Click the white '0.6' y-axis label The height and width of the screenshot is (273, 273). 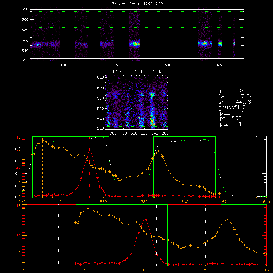coord(18,161)
